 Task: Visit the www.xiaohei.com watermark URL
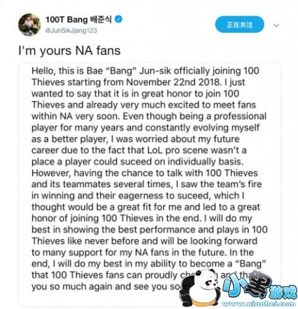(x=258, y=303)
